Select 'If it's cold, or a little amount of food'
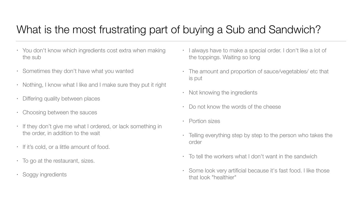Screen dimensions: 362x204 click(x=66, y=147)
